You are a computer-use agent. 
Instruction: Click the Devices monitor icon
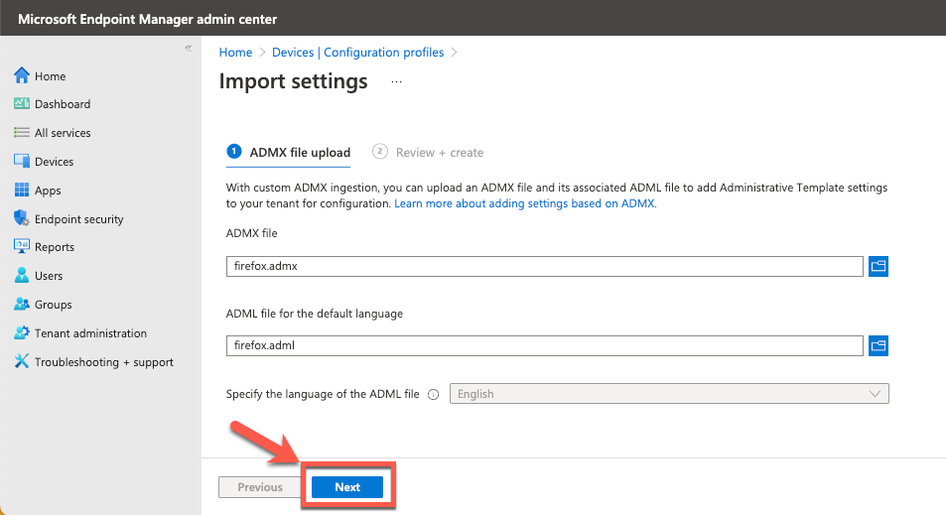tap(22, 161)
